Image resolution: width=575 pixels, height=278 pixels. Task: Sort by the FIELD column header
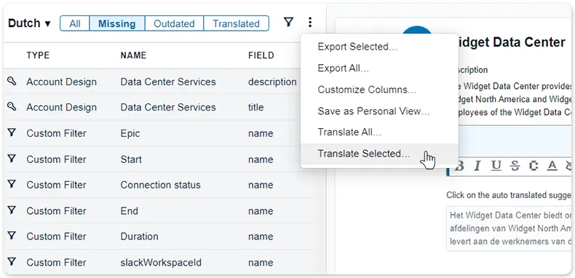point(261,55)
